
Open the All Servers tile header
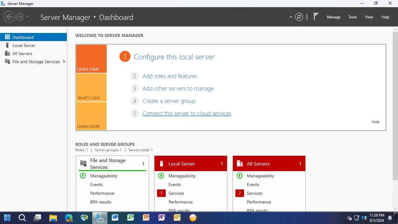pos(269,164)
